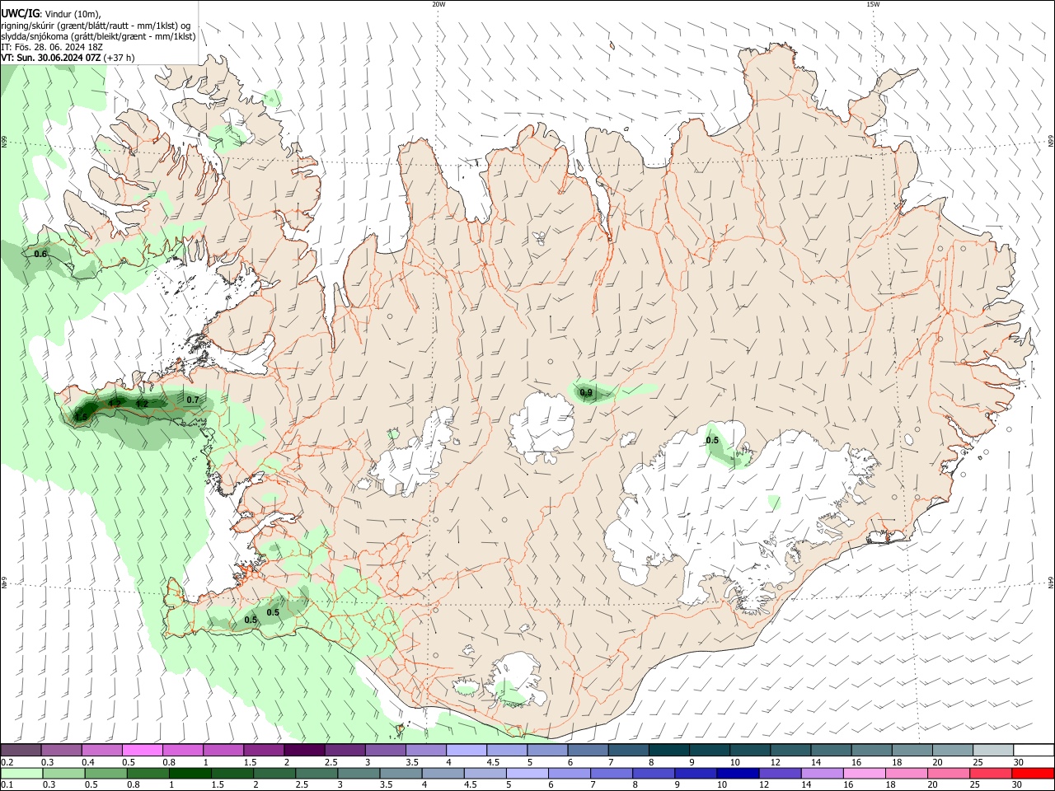Click the 'rigning/skúrir' legend description line
Viewport: 1055px width, 791px height.
pyautogui.click(x=96, y=26)
